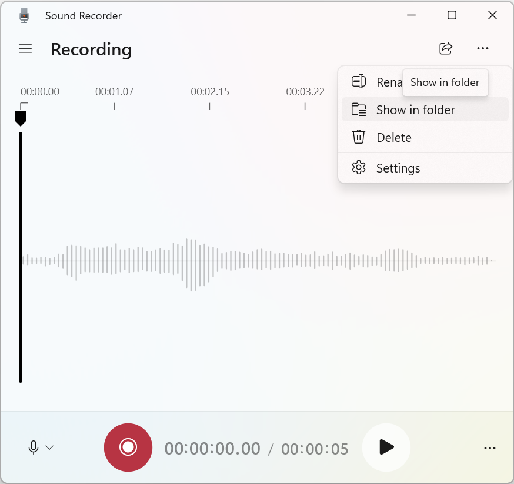Play the recording
This screenshot has height=484, width=514.
click(386, 447)
